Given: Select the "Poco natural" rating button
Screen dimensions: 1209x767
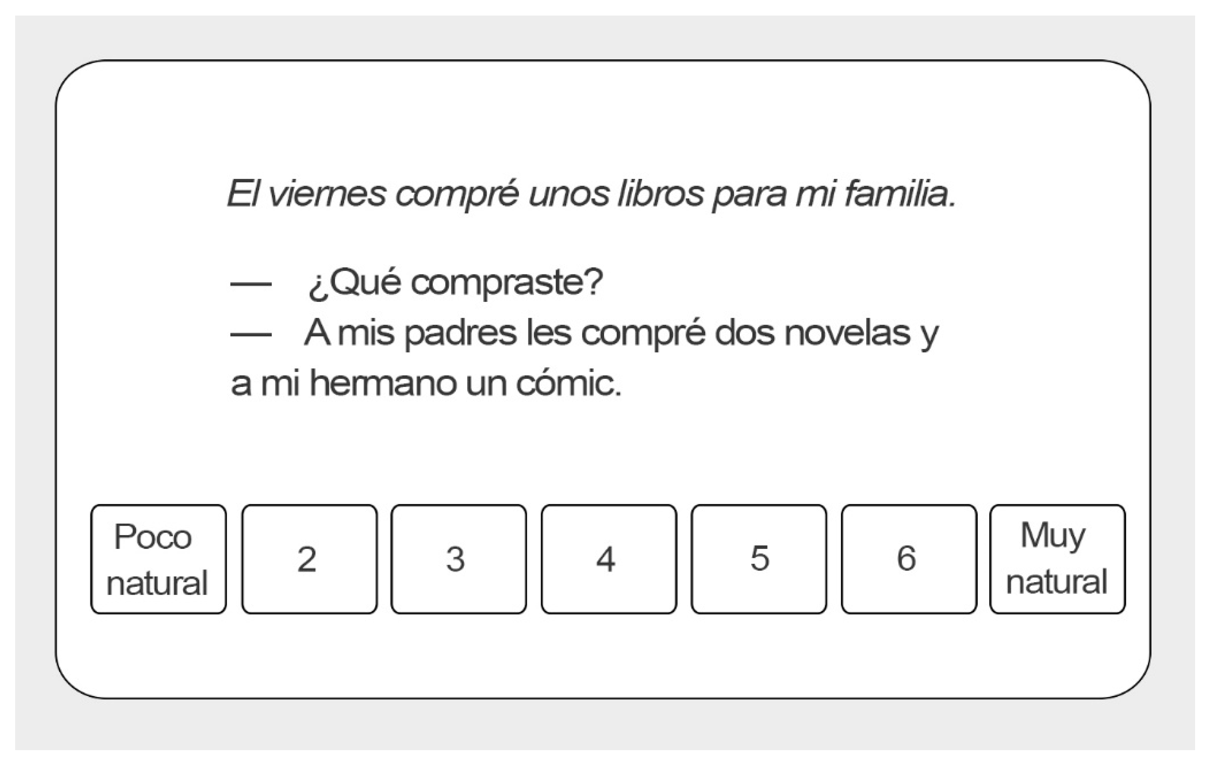Looking at the screenshot, I should [158, 559].
